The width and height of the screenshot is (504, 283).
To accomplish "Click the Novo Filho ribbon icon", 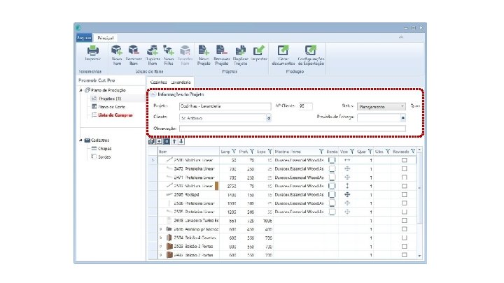I will tap(169, 50).
